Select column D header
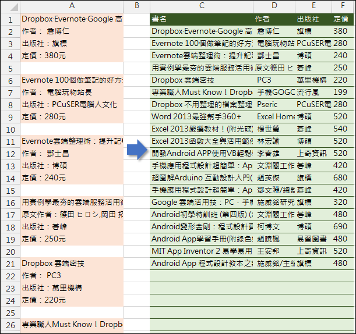Screen dimensions: 356x334 (274, 6)
